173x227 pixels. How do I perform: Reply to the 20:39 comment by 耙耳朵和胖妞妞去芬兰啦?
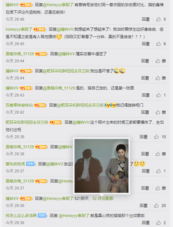144,137
